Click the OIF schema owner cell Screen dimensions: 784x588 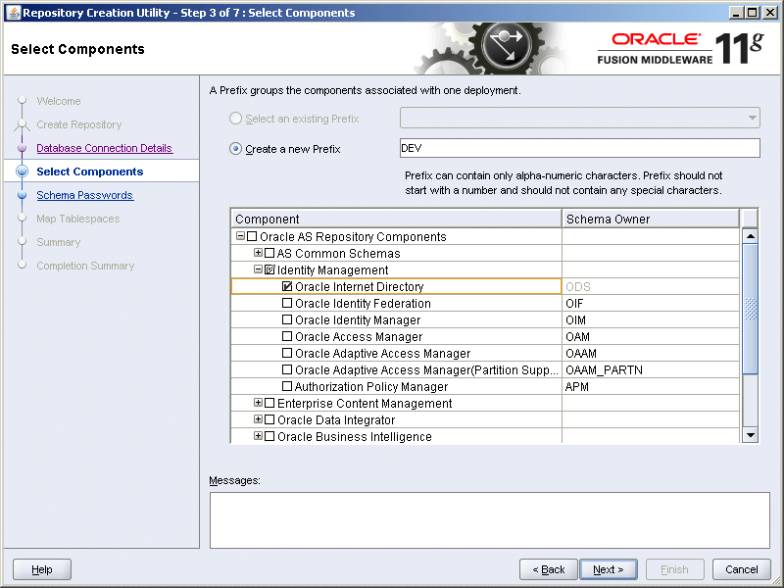pyautogui.click(x=651, y=303)
